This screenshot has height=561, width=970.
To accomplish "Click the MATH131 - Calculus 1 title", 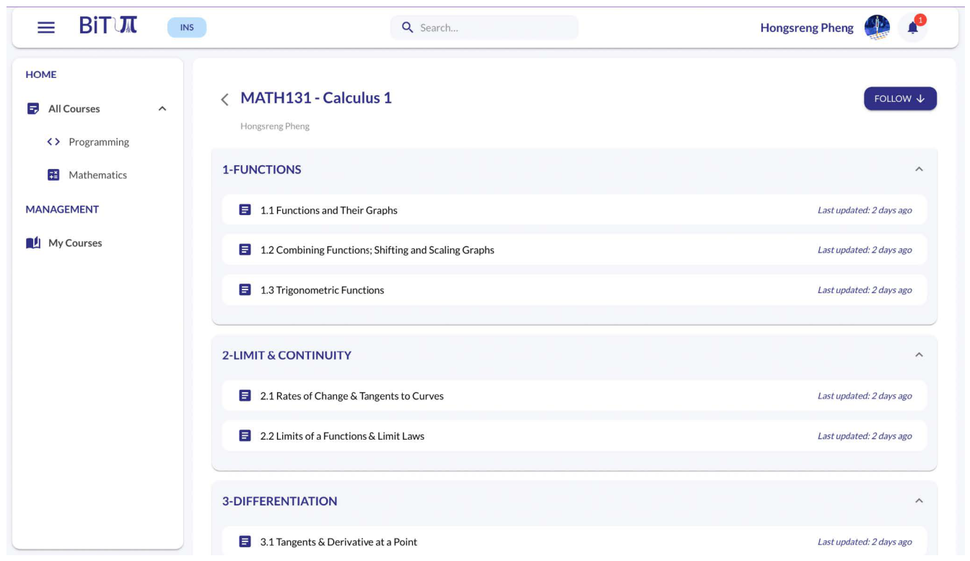I will pos(316,98).
